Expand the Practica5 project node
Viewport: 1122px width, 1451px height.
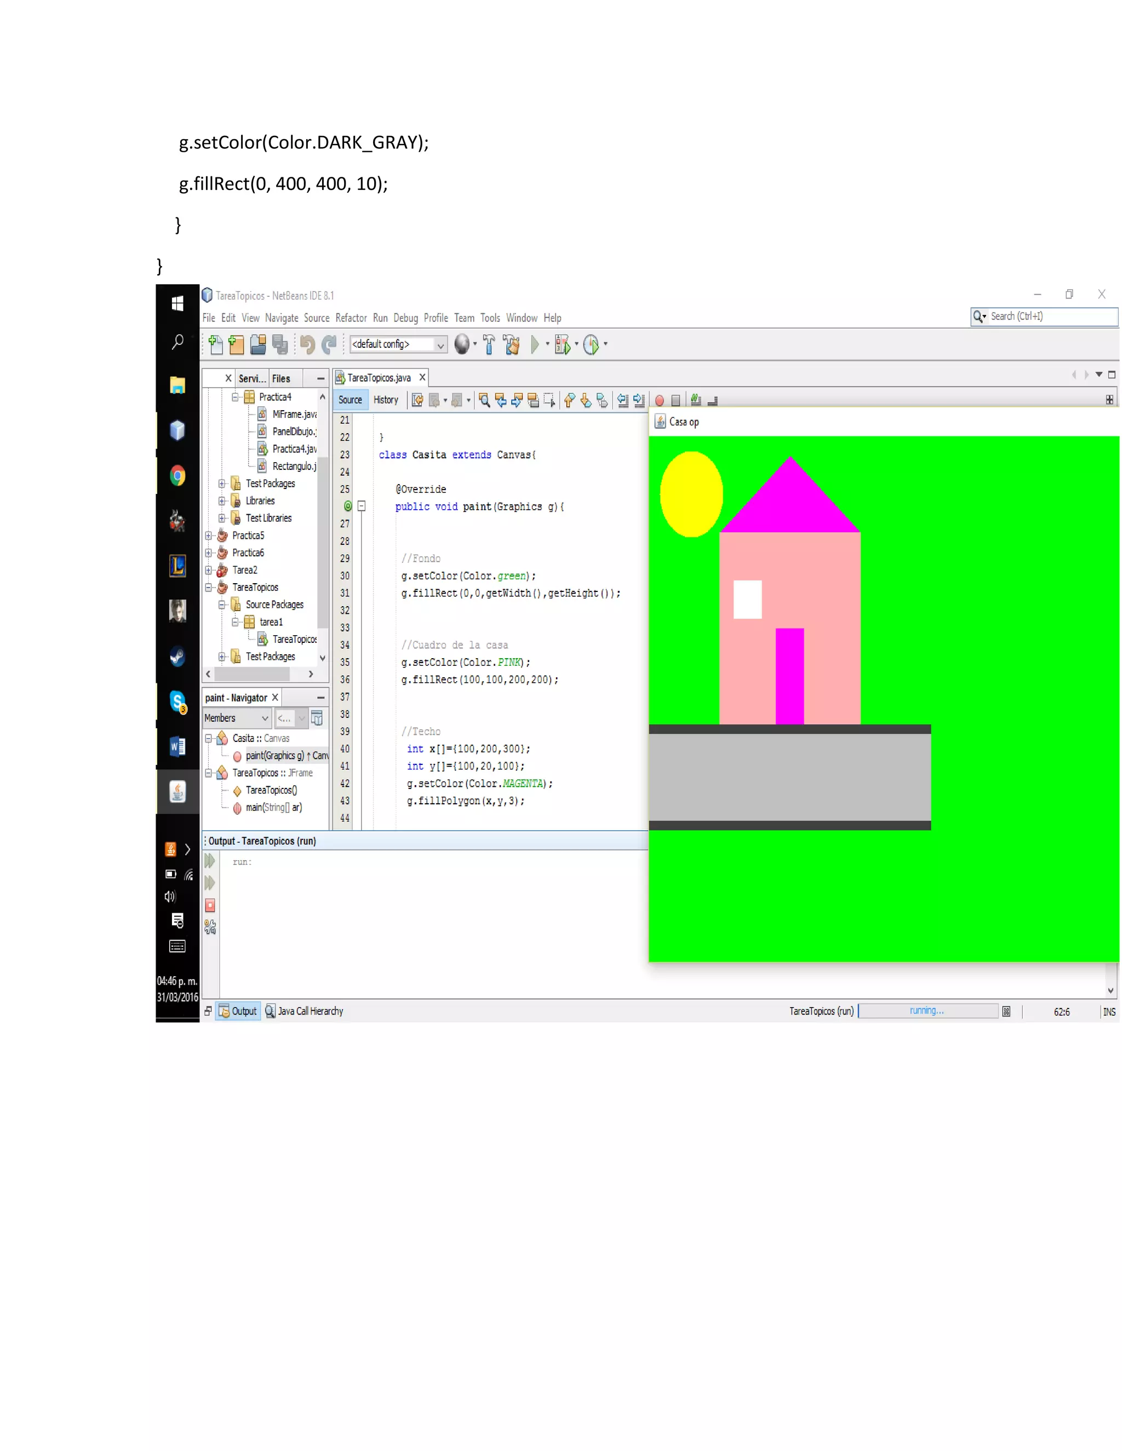point(209,536)
